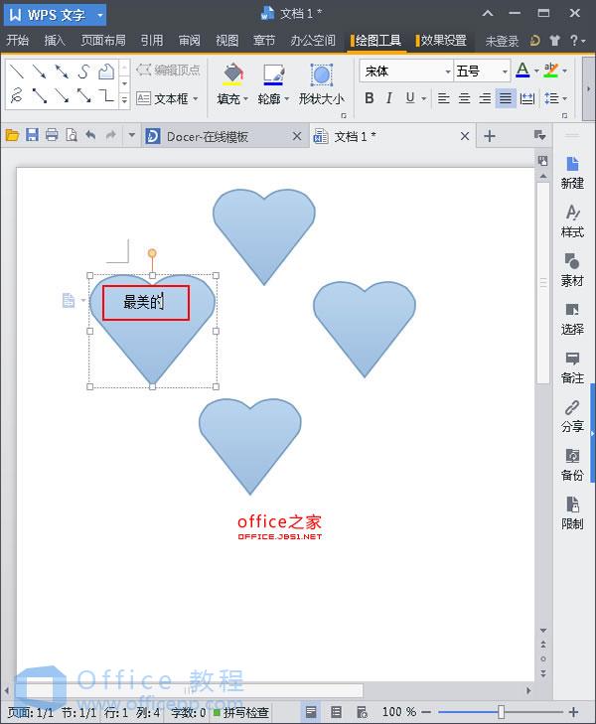Click the skin shirt icon in menu bar
The width and height of the screenshot is (596, 724).
[554, 41]
